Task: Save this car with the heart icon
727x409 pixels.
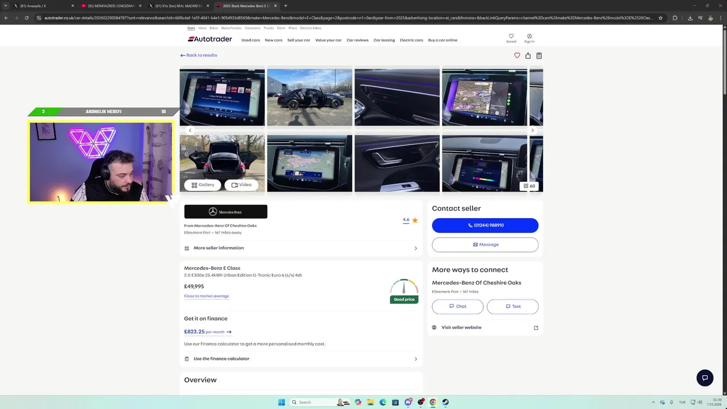Action: pyautogui.click(x=517, y=55)
